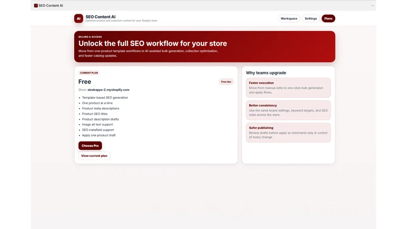Click the sleekapps-2.myshopify.com store name
This screenshot has width=407, height=229.
pos(108,90)
